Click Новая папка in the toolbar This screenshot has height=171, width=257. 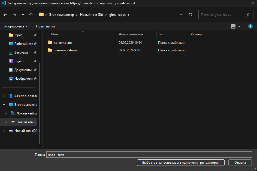[x=46, y=26]
